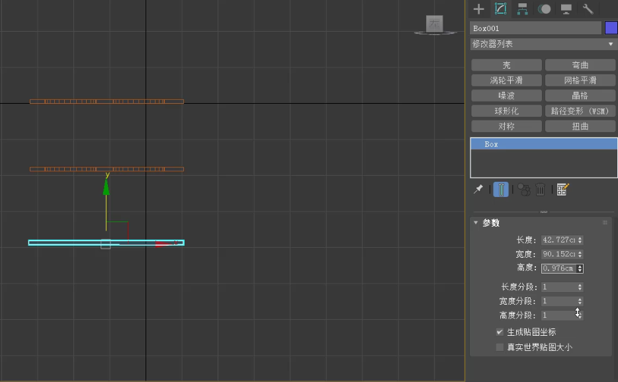Apply the 弯曲 modifier button

click(x=580, y=65)
